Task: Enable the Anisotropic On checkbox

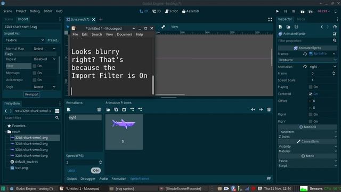Action: (34, 80)
